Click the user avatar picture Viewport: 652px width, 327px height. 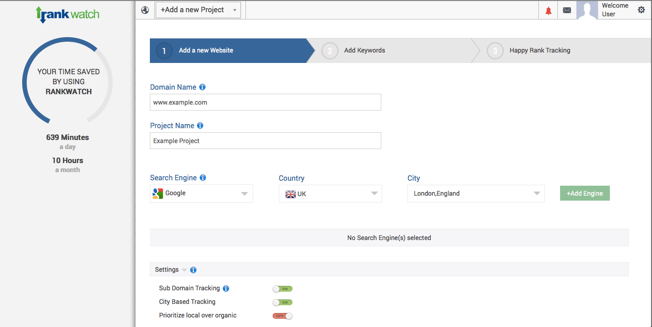click(x=587, y=10)
